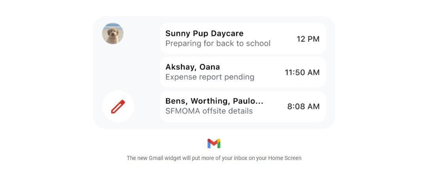Viewport: 421px width, 171px height.
Task: Tap the red pencil compose icon
Action: click(x=118, y=106)
